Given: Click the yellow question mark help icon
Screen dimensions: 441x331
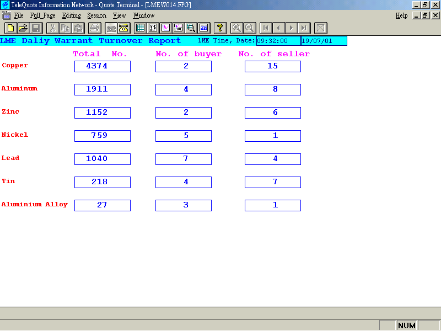Looking at the screenshot, I should point(220,28).
